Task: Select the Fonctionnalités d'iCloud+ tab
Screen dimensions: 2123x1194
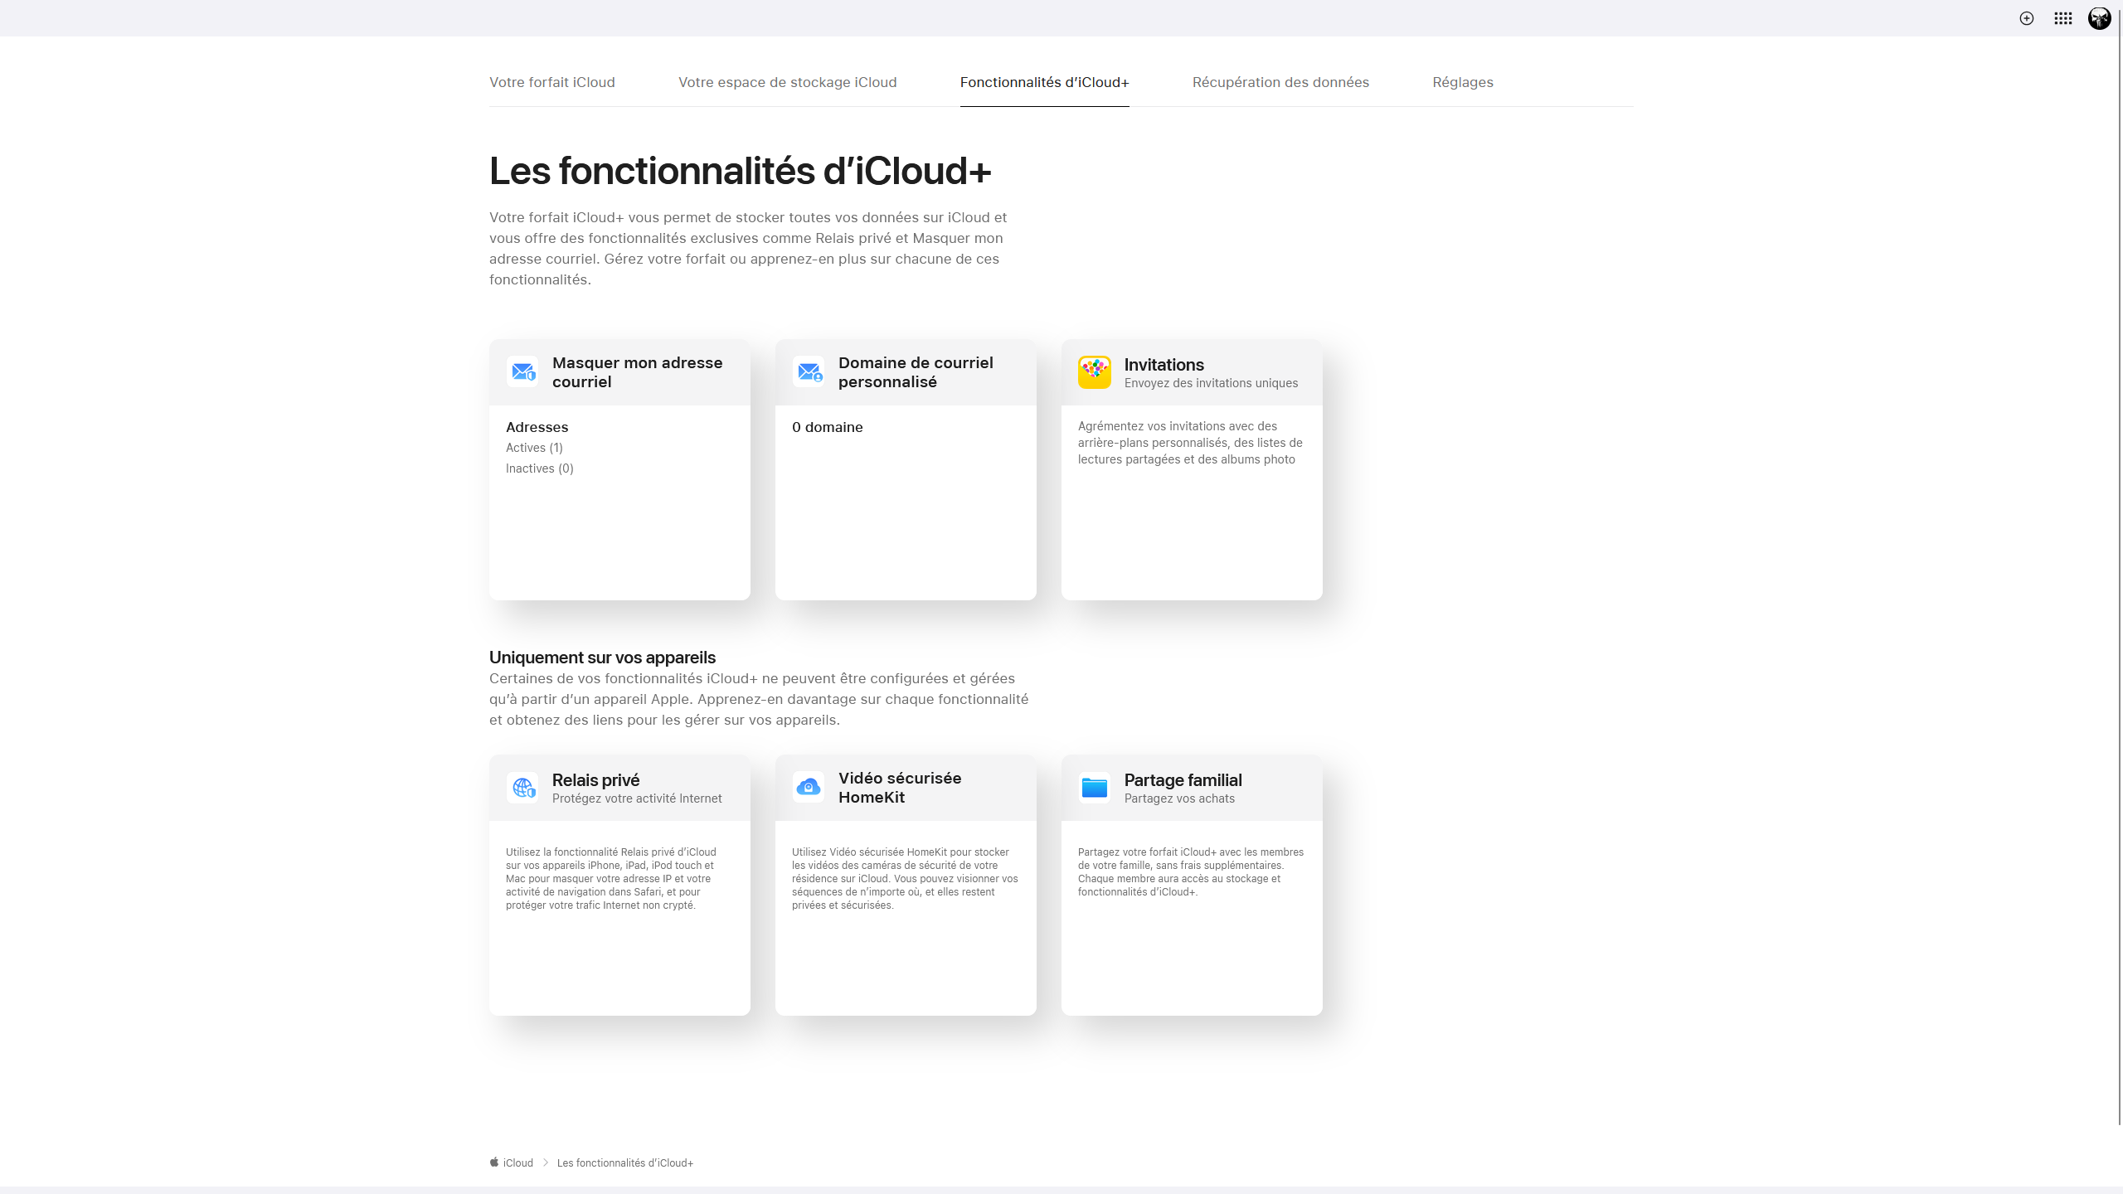Action: click(1044, 82)
